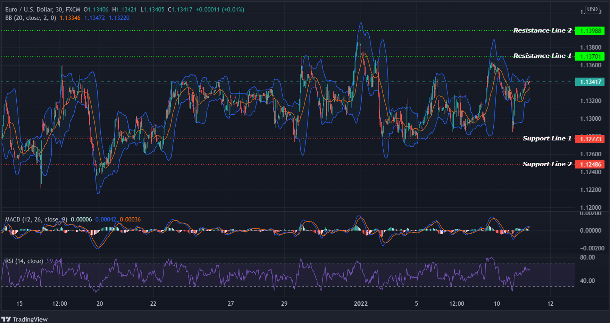610x323 pixels.
Task: Select the Resistance Line 2 price tag
Action: click(590, 30)
